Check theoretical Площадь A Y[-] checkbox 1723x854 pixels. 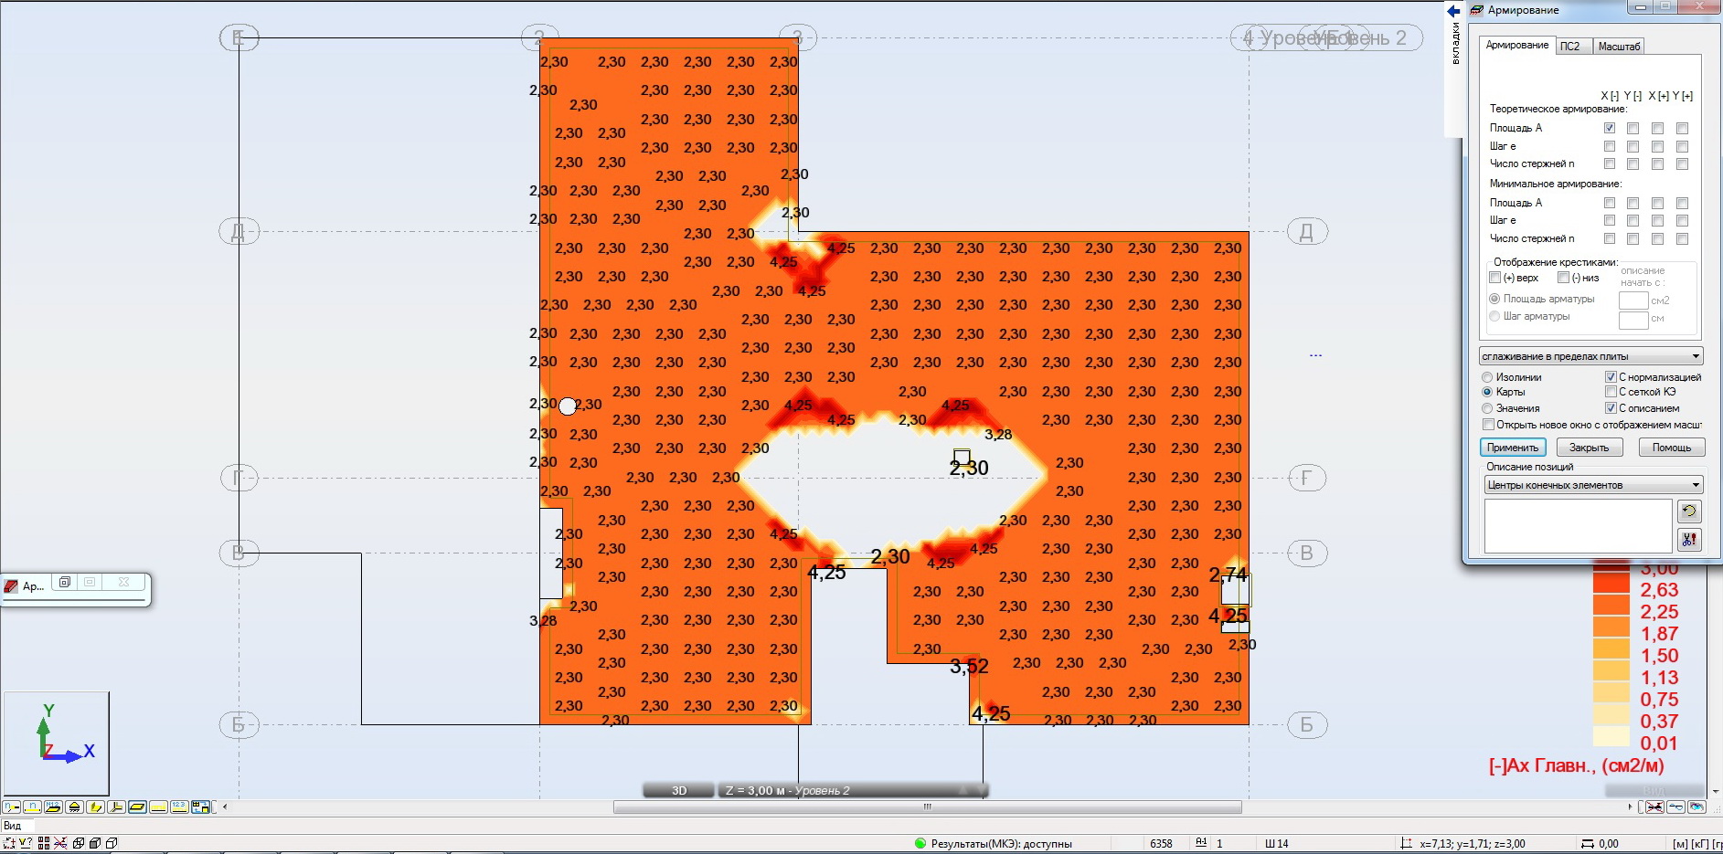coord(1633,128)
